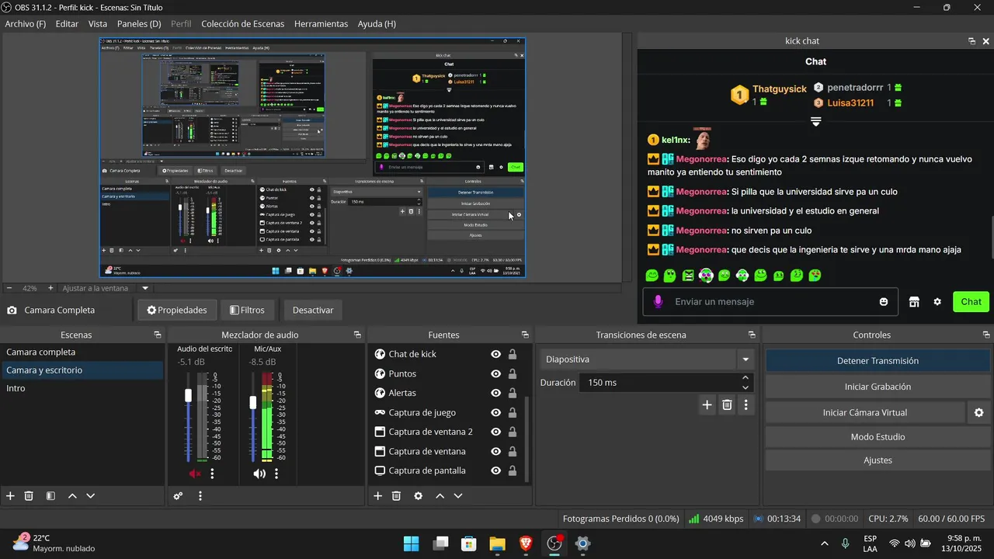Screen dimensions: 994x559
Task: Adjust Audio del escritorio volume fader
Action: pyautogui.click(x=188, y=395)
